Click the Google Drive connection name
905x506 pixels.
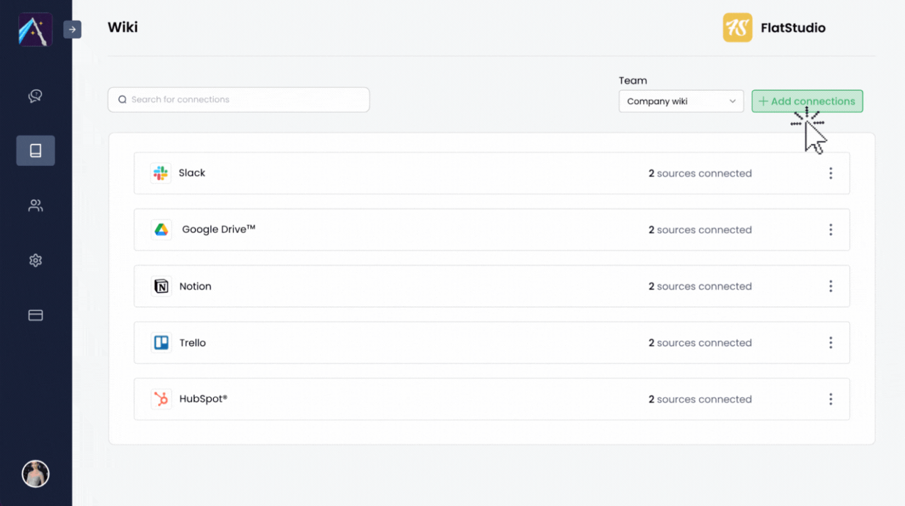click(219, 229)
